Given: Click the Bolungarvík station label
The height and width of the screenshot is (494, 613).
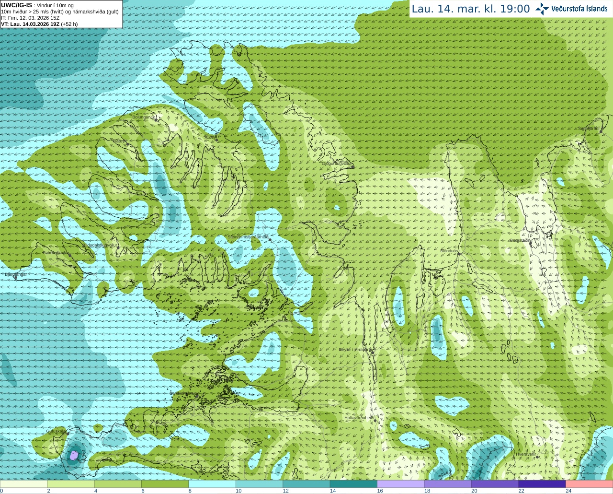Looking at the screenshot, I should (144, 117).
